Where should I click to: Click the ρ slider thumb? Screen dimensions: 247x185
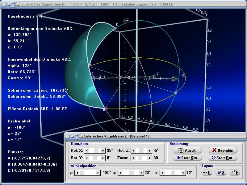pos(82,173)
